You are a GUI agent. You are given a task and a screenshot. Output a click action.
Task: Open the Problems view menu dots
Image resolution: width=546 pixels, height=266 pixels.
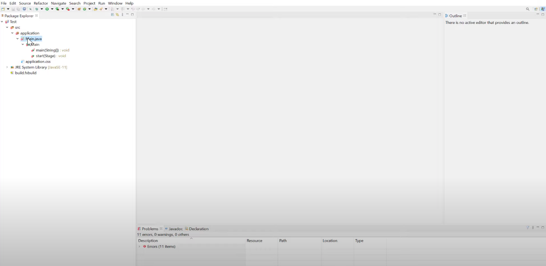533,227
